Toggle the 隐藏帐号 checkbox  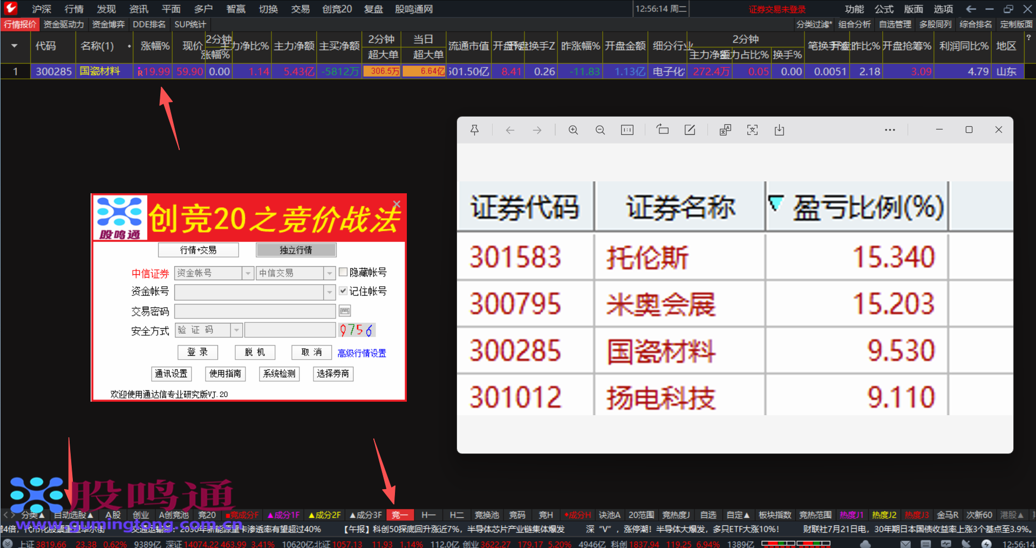[343, 272]
